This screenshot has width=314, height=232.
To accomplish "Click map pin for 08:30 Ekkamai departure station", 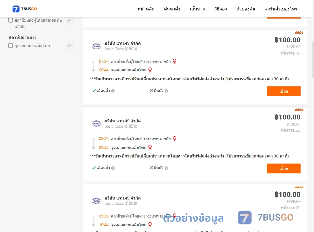I will pos(175,139).
